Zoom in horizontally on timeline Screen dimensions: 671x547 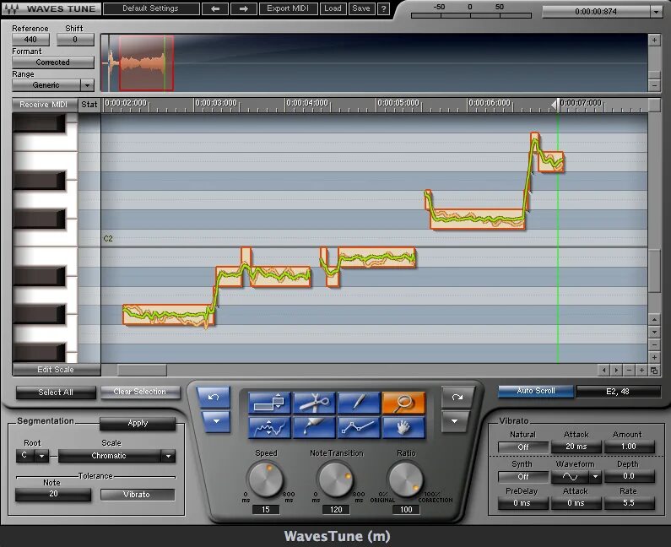(x=641, y=371)
